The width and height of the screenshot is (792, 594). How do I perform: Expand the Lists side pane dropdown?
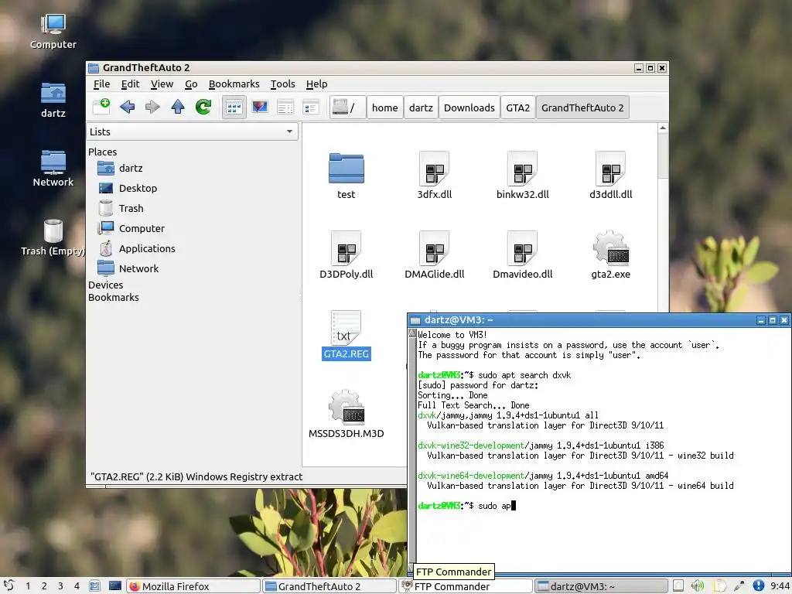pos(192,131)
